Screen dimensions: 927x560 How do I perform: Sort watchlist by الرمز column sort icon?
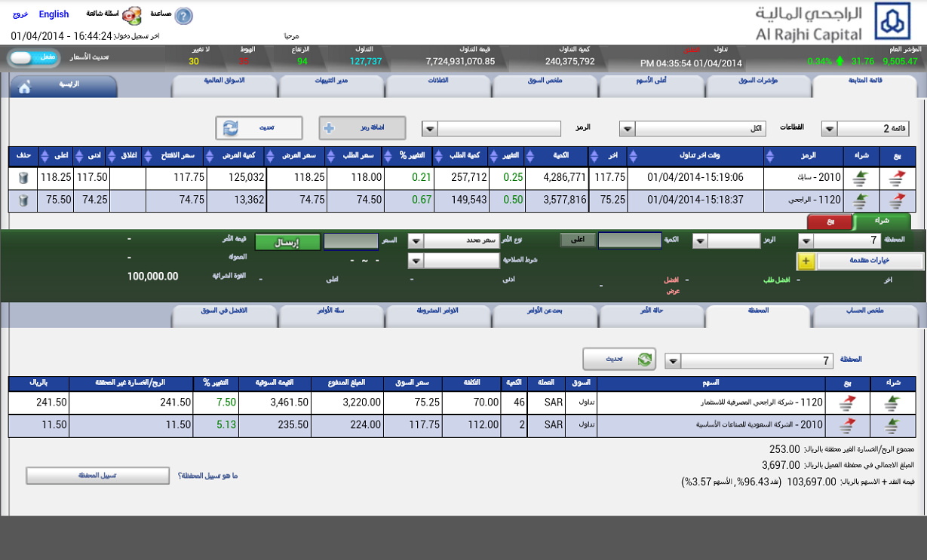coord(770,156)
